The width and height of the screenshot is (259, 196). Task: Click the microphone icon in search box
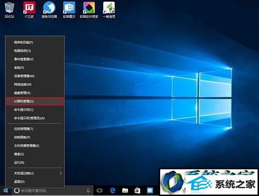click(88, 190)
